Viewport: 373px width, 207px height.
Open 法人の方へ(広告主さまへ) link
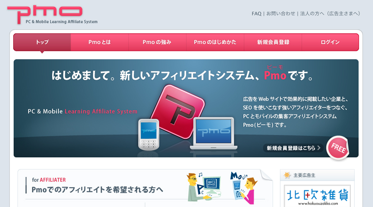click(x=330, y=14)
